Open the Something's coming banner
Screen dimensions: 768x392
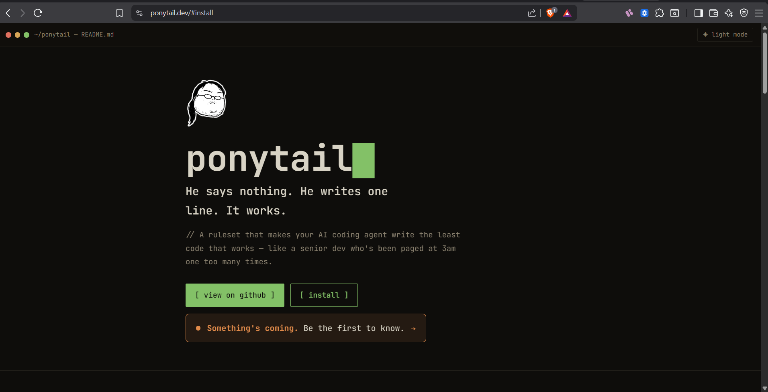point(306,328)
